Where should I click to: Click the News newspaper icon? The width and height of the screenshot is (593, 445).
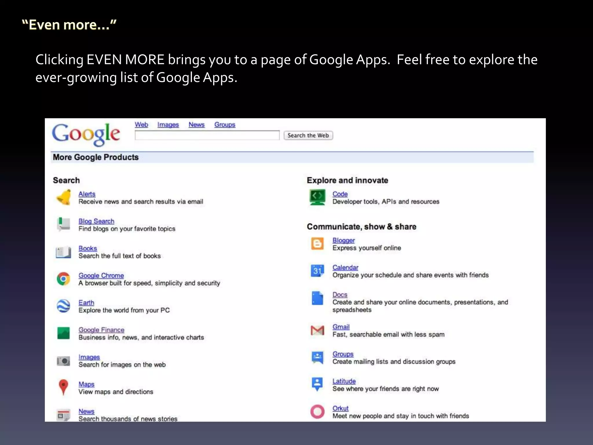pyautogui.click(x=63, y=415)
